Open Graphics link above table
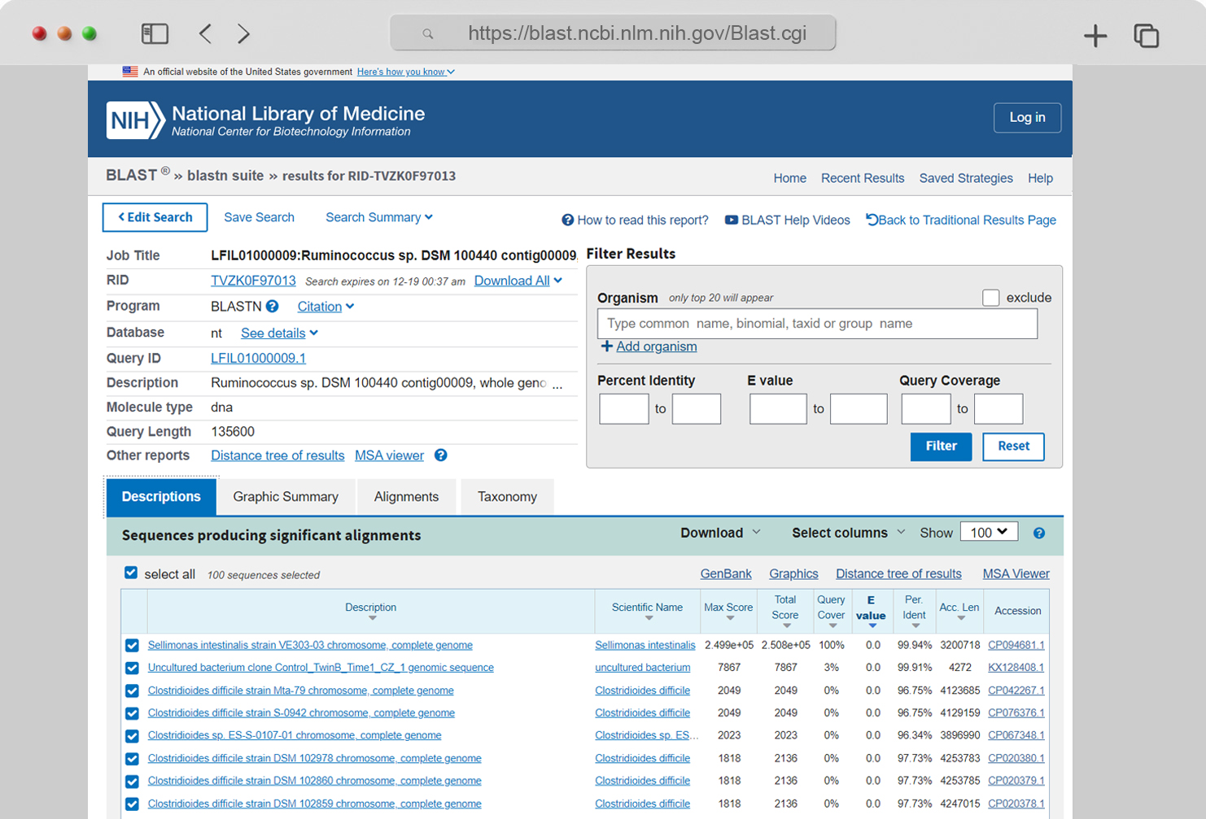This screenshot has width=1206, height=819. [793, 574]
